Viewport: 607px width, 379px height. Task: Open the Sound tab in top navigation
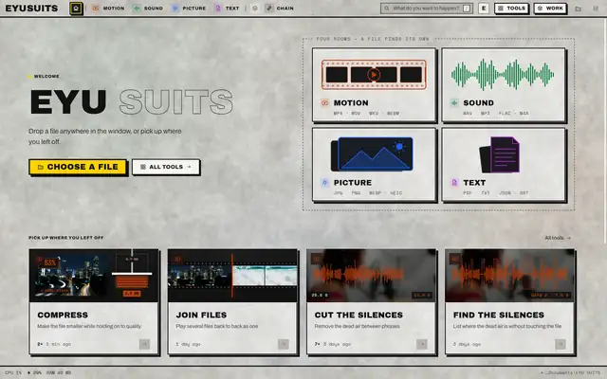(148, 9)
